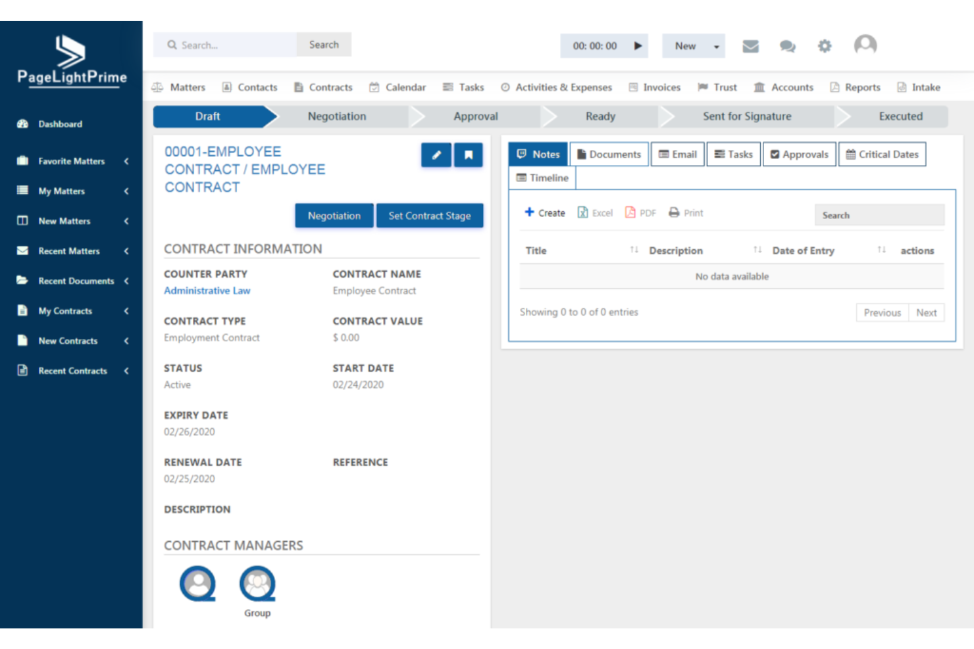Expand New Matters submenu chevron
Screen dimensions: 974x649
(x=126, y=220)
